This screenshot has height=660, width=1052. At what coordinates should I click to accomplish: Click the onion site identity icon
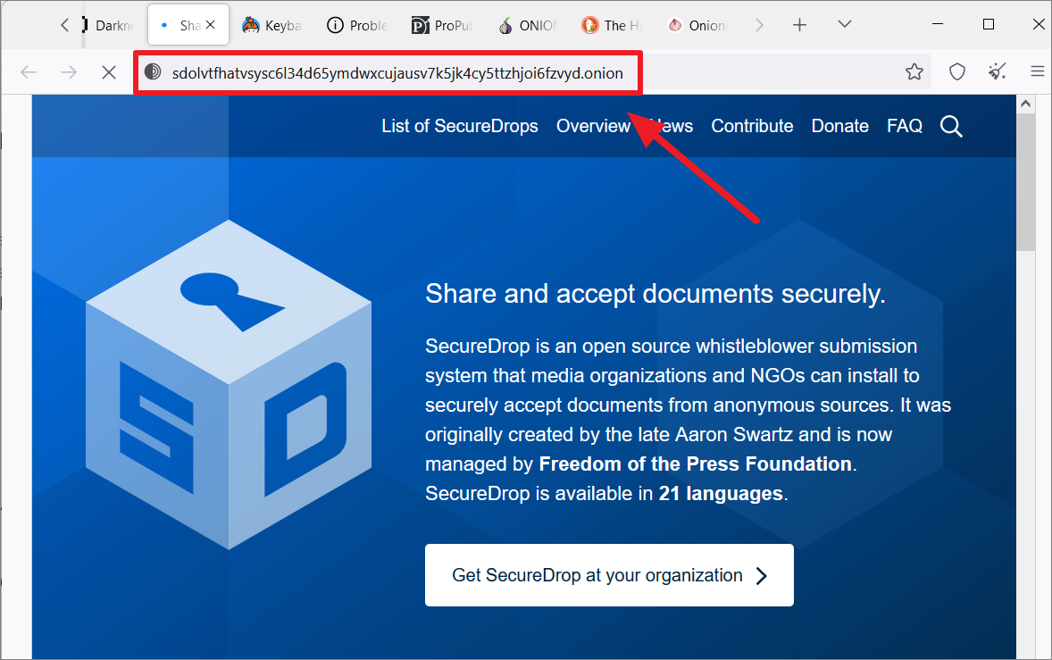tap(153, 71)
